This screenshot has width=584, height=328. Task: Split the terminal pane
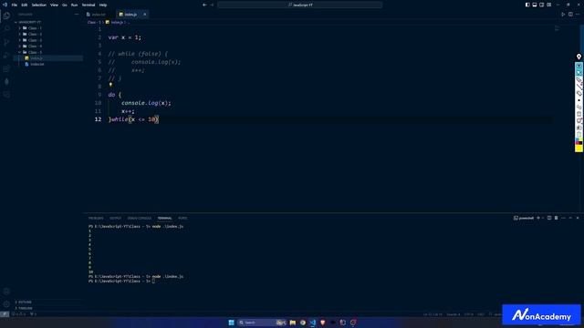coord(549,218)
